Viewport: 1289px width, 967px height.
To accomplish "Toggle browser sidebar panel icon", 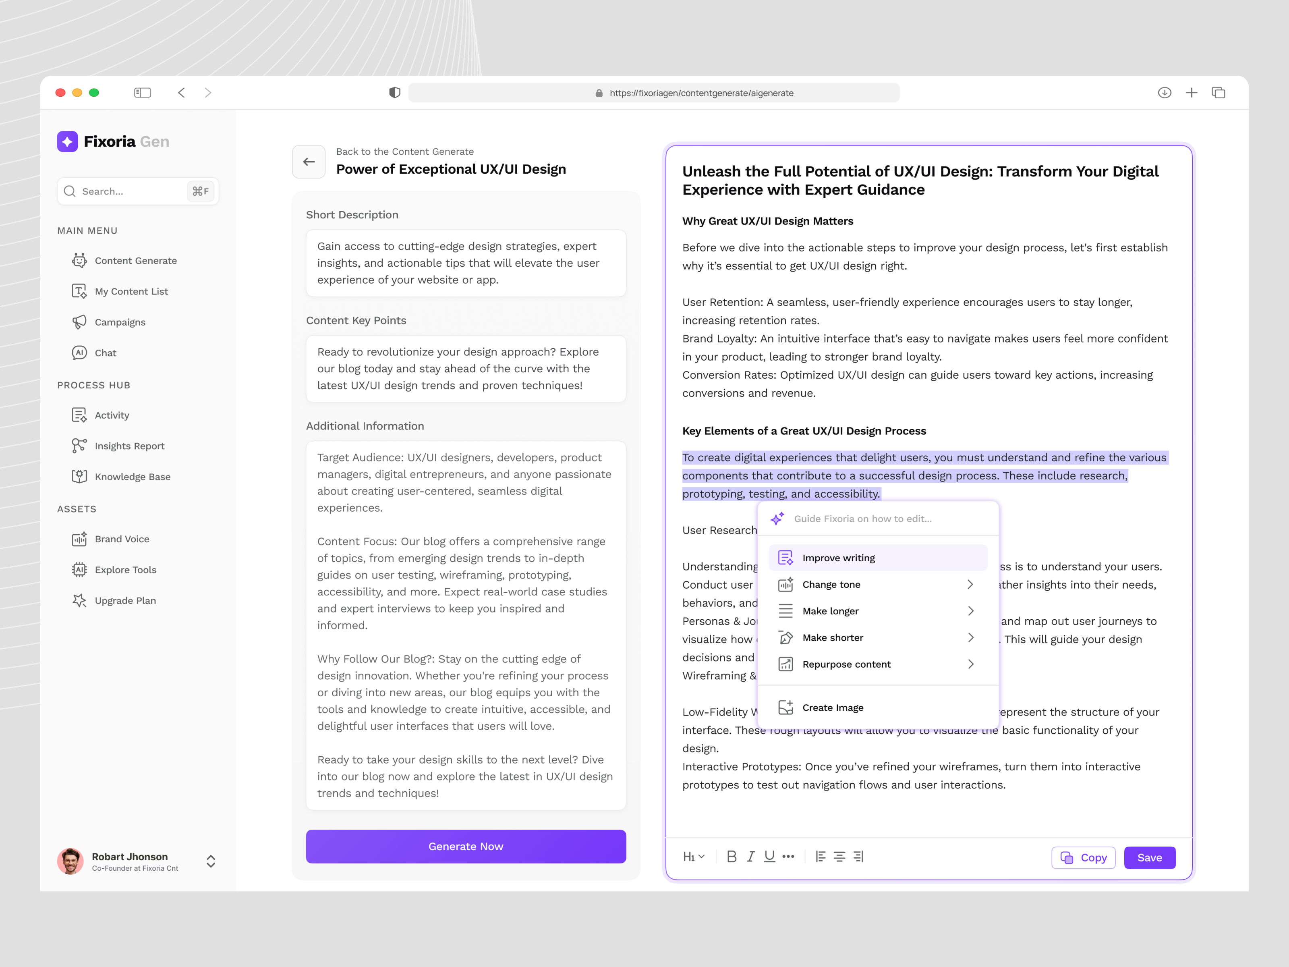I will click(142, 93).
